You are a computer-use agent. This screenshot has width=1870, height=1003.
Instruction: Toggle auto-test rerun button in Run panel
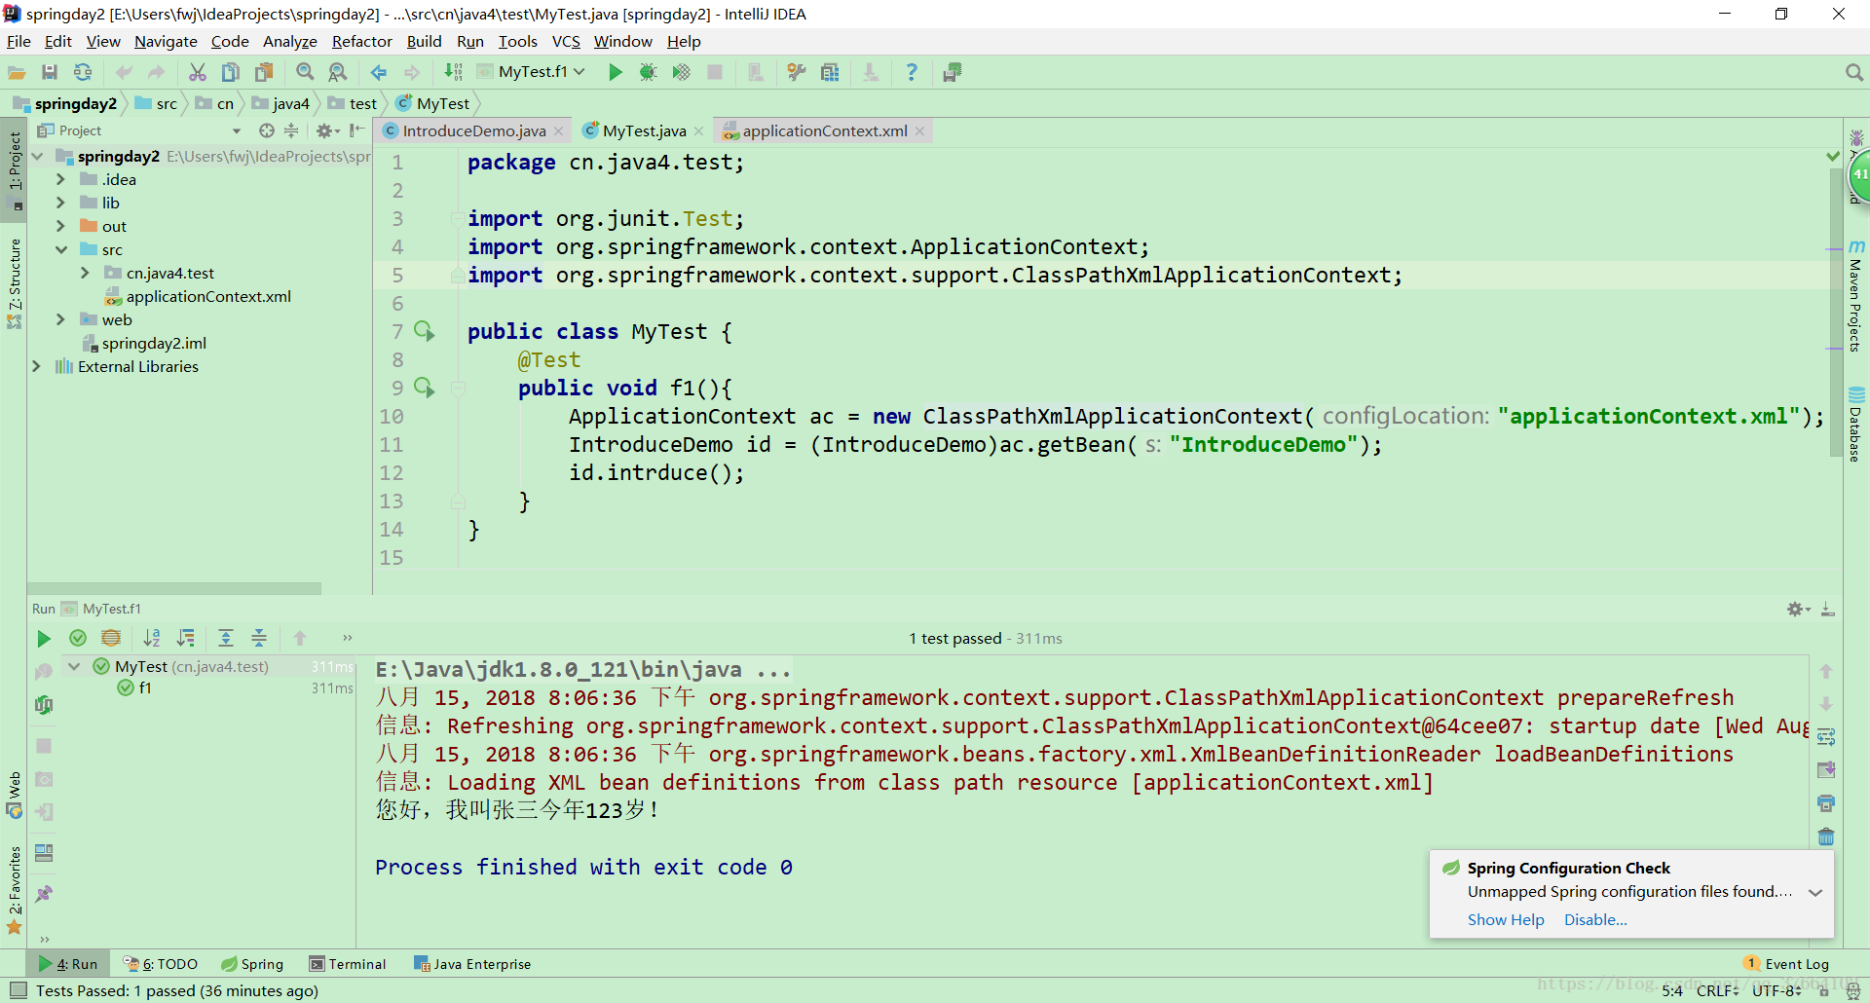pyautogui.click(x=44, y=705)
